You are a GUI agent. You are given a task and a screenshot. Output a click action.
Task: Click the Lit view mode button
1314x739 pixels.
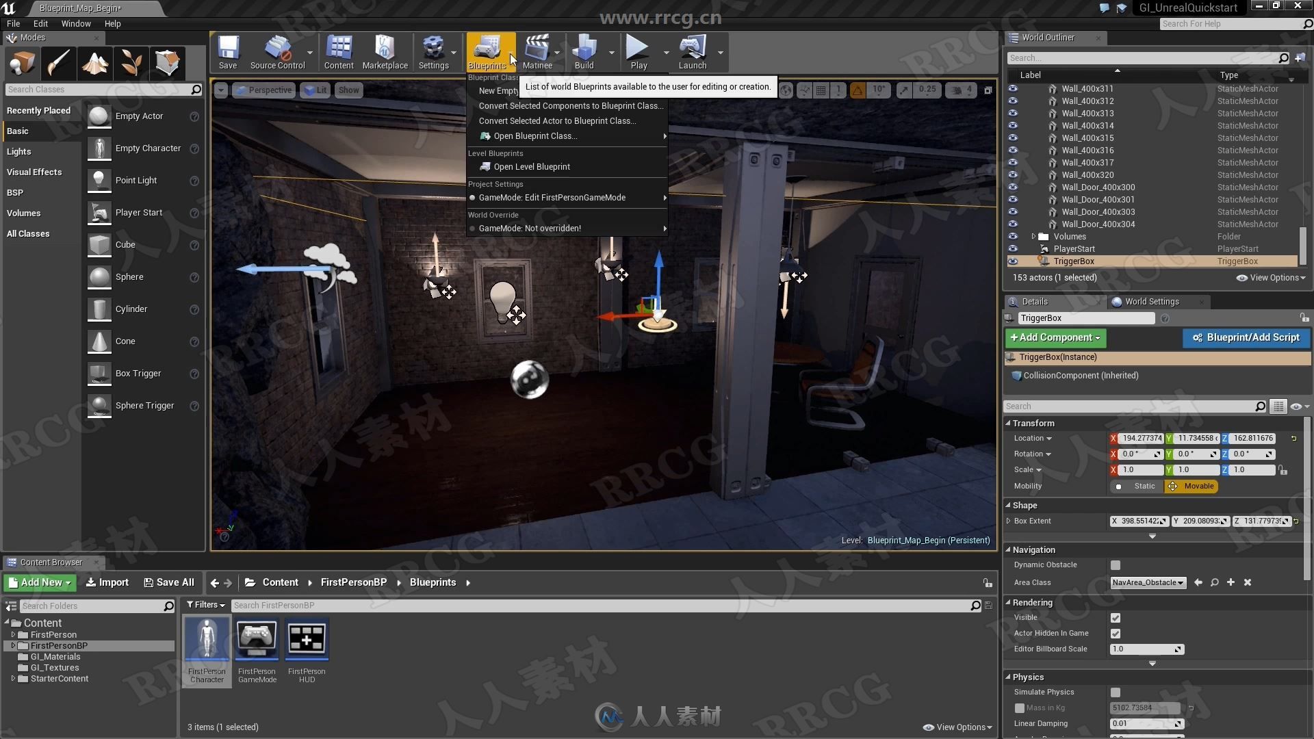315,90
